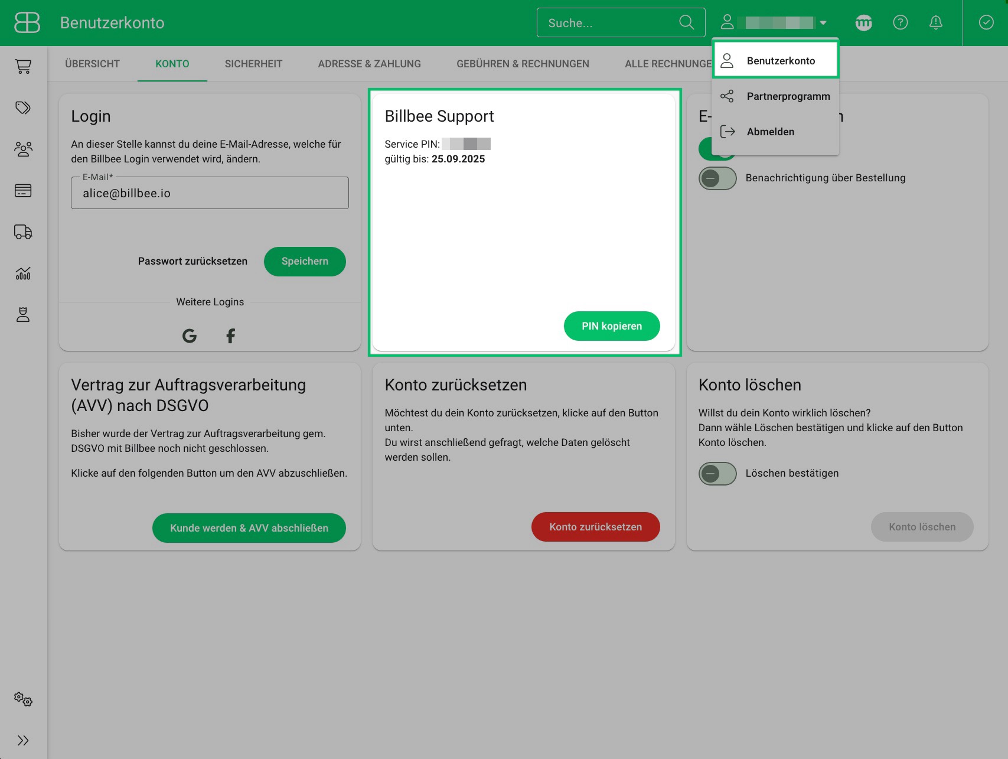Screen dimensions: 1008x759
Task: Click the share icon beside Partnerprogramm
Action: pos(727,96)
